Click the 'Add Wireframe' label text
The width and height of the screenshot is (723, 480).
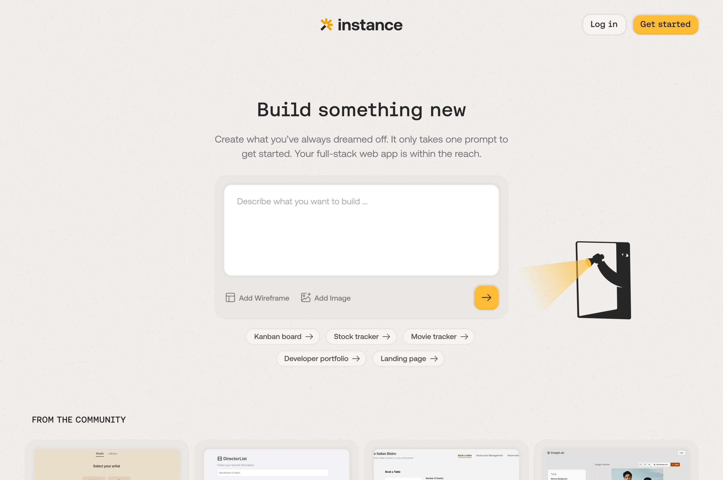[264, 298]
